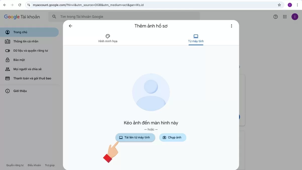The width and height of the screenshot is (302, 170).
Task: Bookmark the page with the star icon
Action: point(279,5)
